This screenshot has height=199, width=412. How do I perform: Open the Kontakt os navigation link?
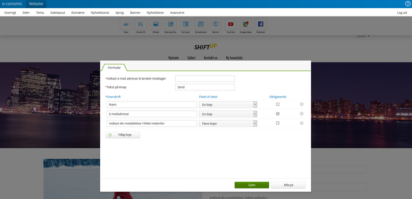(x=211, y=58)
